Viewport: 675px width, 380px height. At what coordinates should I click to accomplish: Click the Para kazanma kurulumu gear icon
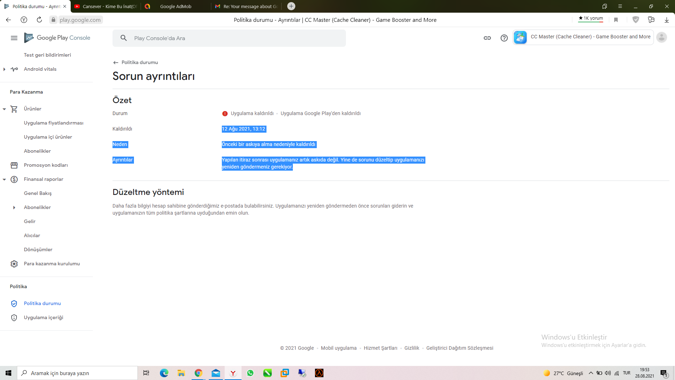pos(14,264)
